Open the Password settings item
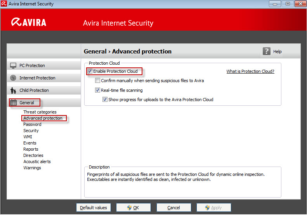This screenshot has width=307, height=215. pos(32,124)
